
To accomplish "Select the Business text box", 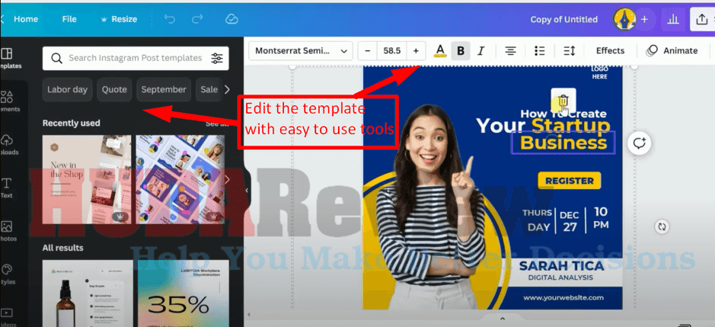I will (563, 143).
